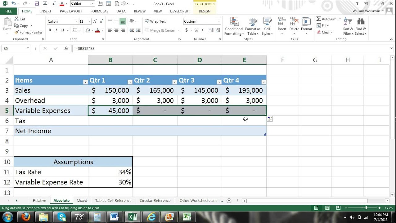Expand the Custom number format dropdown

tap(219, 21)
